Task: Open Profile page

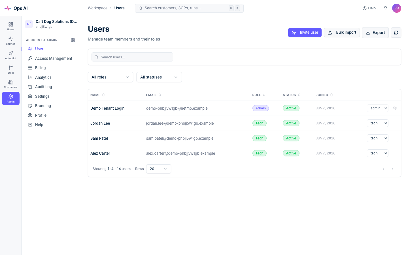Action: point(51,115)
